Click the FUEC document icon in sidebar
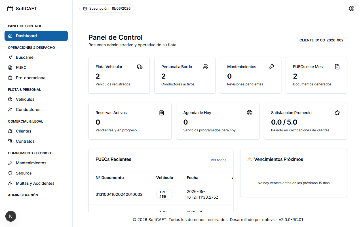Image resolution: width=363 pixels, height=227 pixels. point(10,68)
